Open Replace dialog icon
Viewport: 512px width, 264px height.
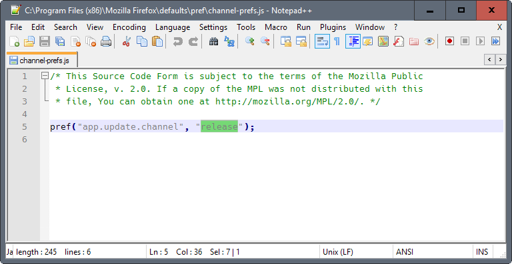(229, 41)
